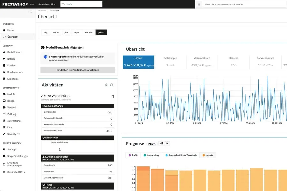Click the client account search field

pos(245,4)
